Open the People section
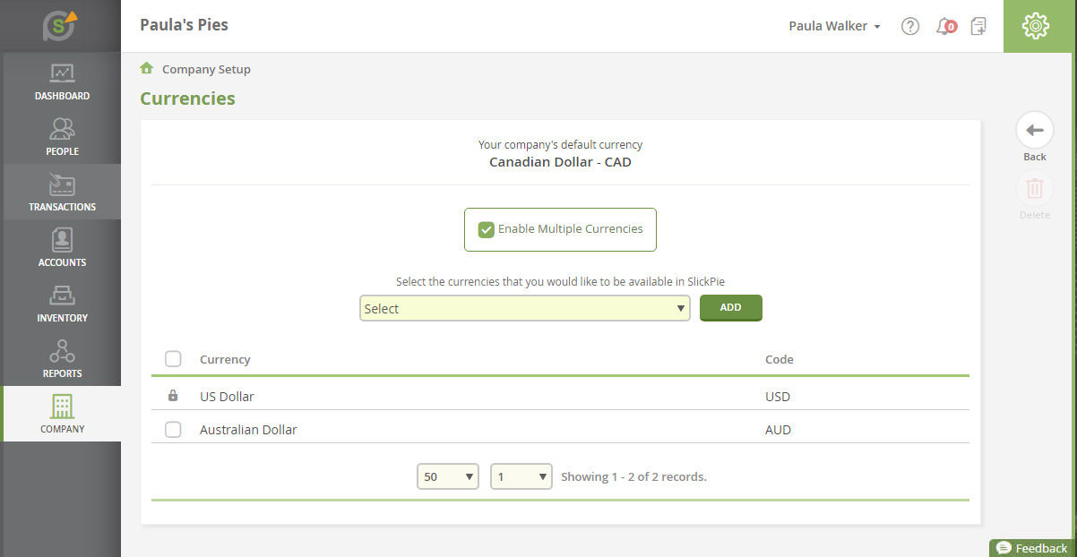Viewport: 1077px width, 557px height. click(62, 136)
